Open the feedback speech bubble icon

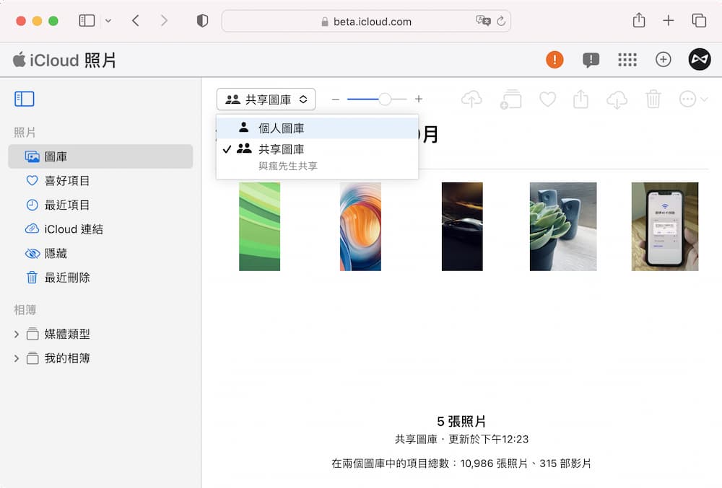click(591, 60)
